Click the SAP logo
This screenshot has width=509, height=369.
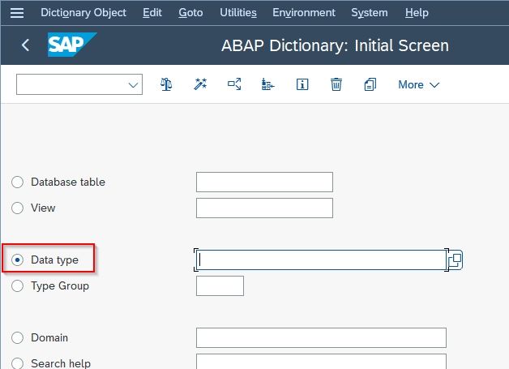(x=72, y=45)
